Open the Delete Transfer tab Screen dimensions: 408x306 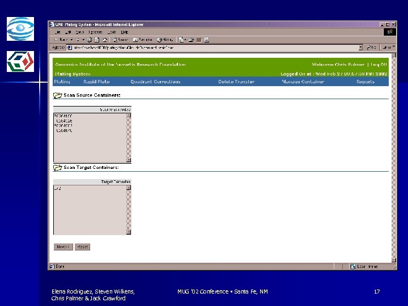[236, 82]
